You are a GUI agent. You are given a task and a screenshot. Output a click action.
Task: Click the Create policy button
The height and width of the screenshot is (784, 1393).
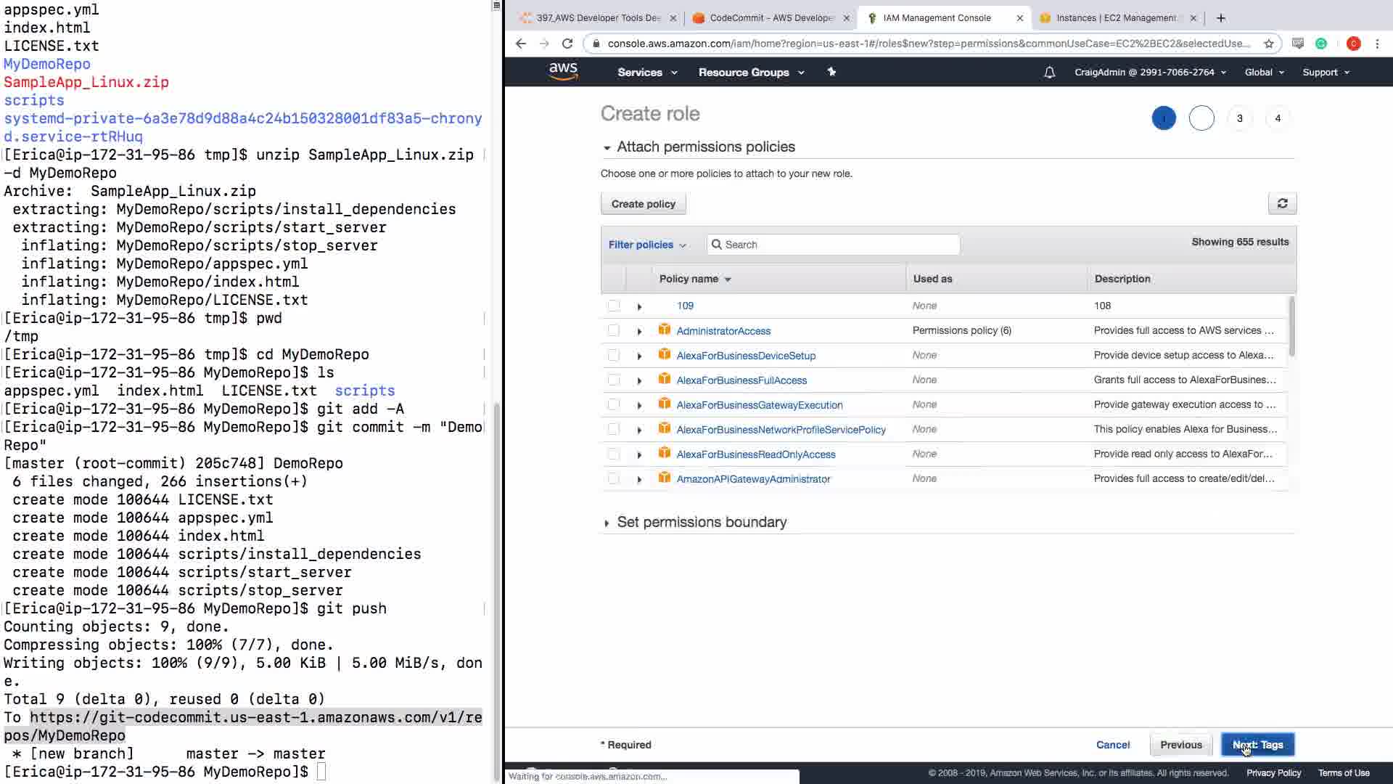(643, 204)
